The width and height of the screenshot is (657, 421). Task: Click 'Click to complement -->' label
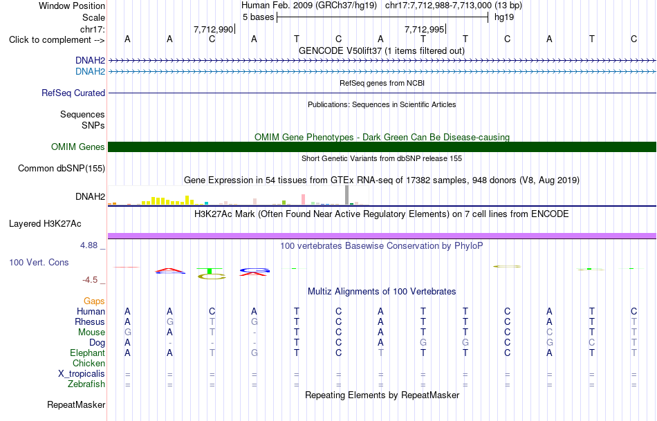(57, 40)
